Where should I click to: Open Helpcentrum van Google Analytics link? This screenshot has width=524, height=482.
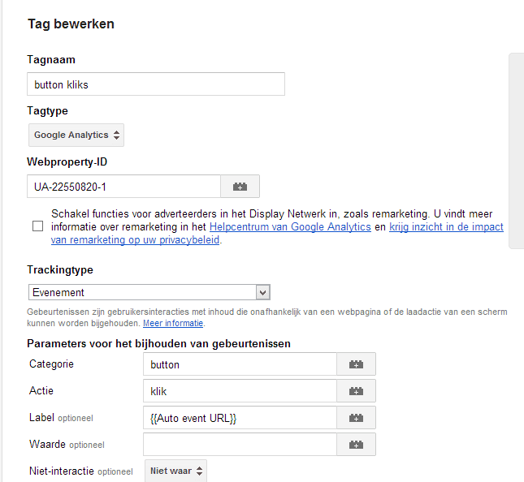[x=290, y=227]
